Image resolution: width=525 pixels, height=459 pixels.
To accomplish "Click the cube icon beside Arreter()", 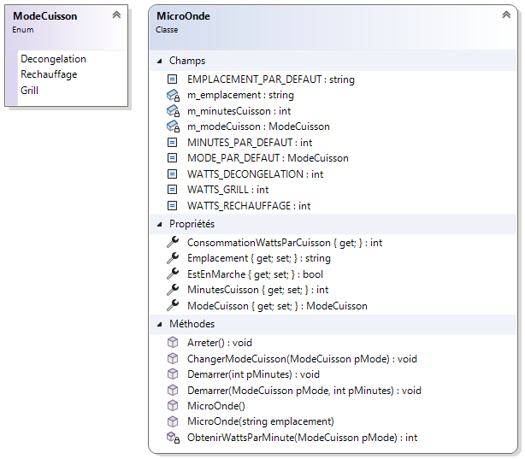I will click(x=172, y=343).
